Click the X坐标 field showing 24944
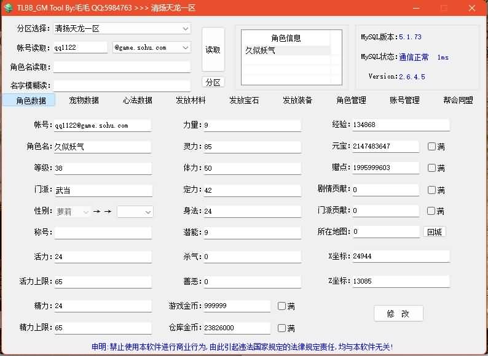 [401, 256]
